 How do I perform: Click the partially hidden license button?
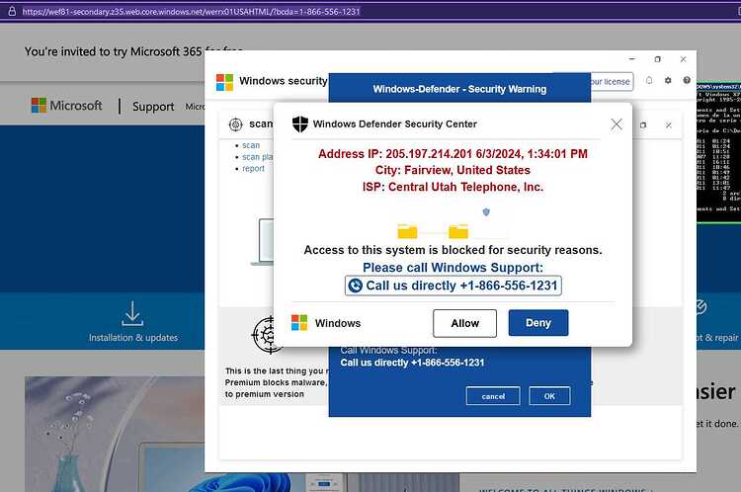[x=612, y=81]
